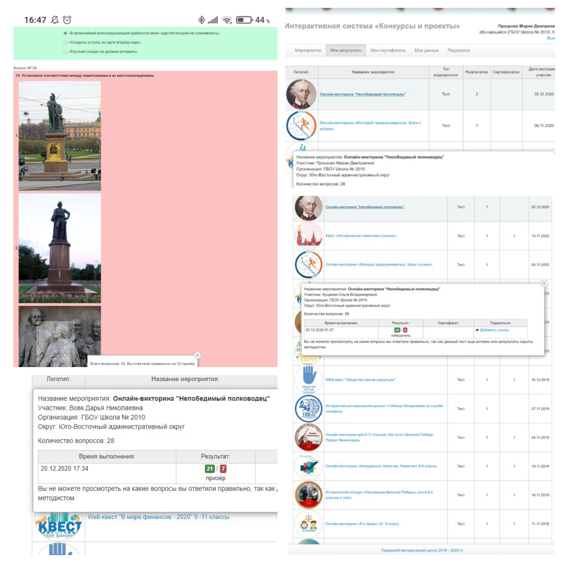
Task: Click the Сертификатов column header
Action: pyautogui.click(x=506, y=72)
